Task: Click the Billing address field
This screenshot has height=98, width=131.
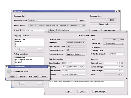Action: coord(57,25)
